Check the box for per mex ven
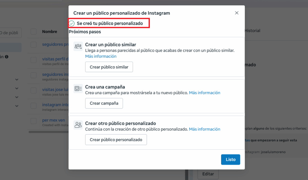The height and width of the screenshot is (180, 308). (34, 121)
